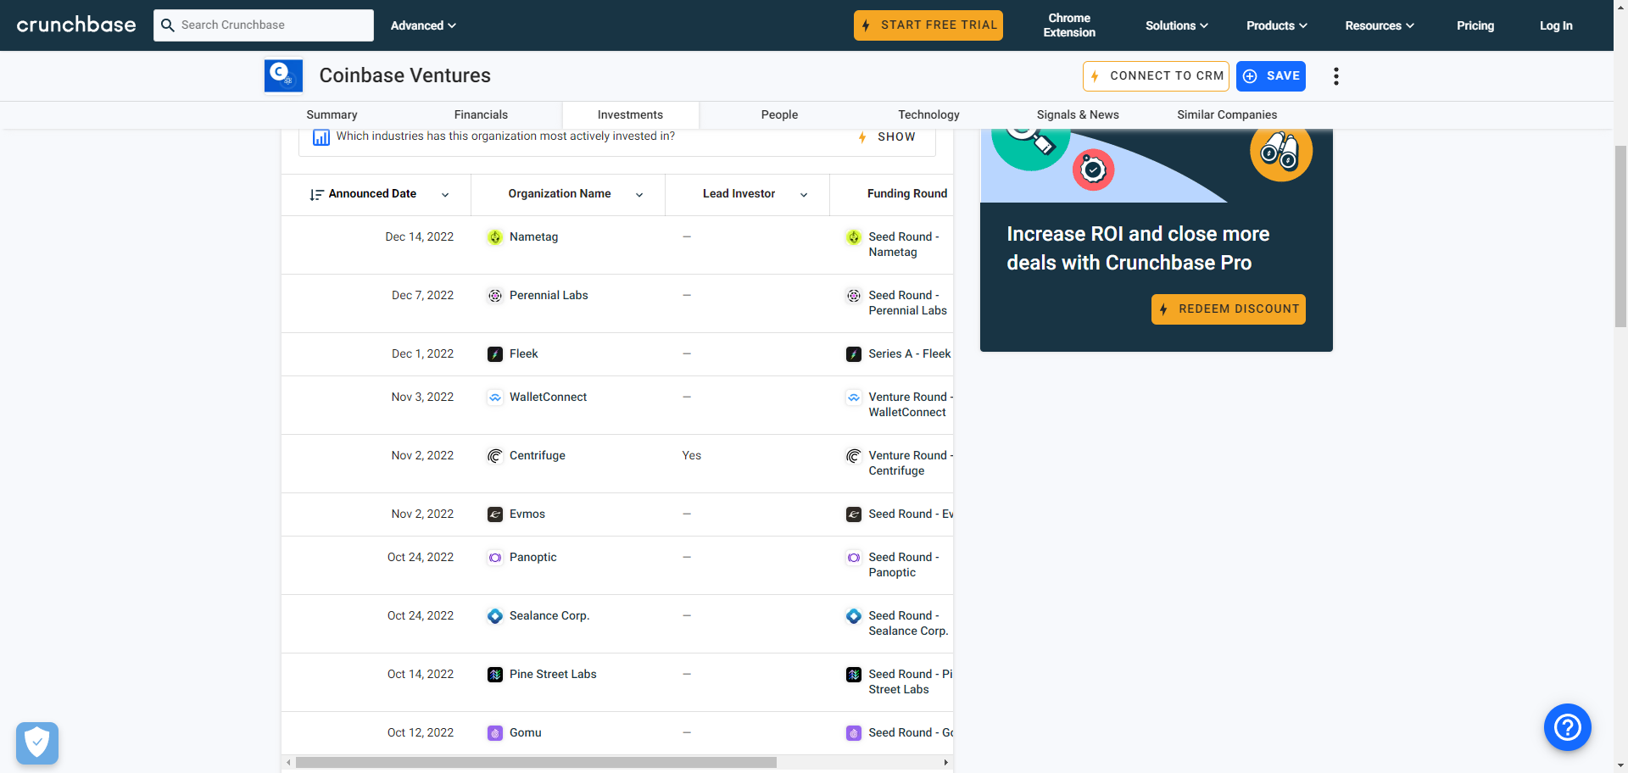Image resolution: width=1628 pixels, height=773 pixels.
Task: Click the Gomu organization logo
Action: 495,733
